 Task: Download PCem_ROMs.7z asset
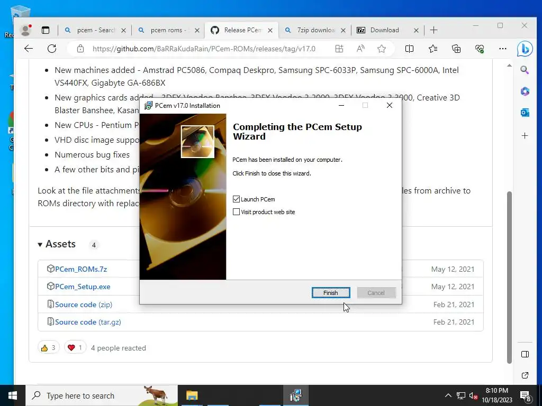pos(81,269)
